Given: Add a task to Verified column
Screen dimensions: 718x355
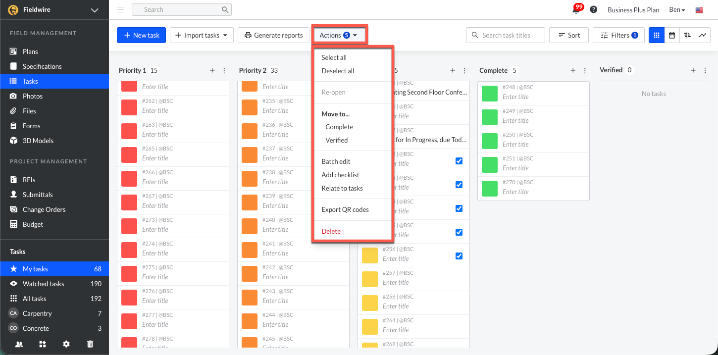Looking at the screenshot, I should 693,71.
